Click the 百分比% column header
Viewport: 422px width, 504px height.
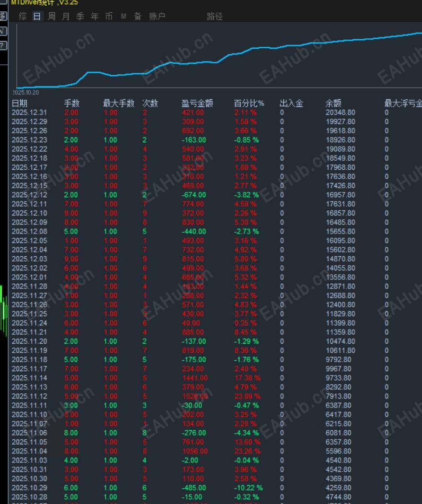[x=249, y=103]
